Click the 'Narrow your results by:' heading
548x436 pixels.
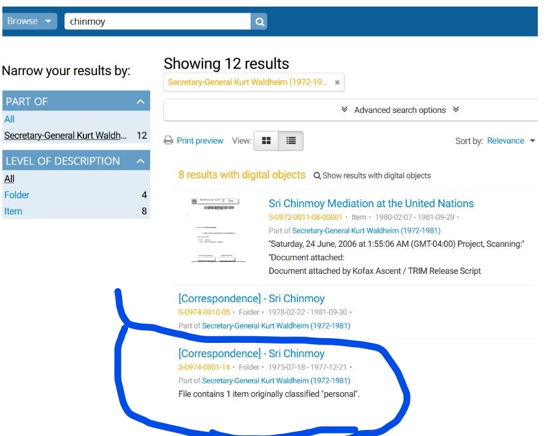[66, 71]
